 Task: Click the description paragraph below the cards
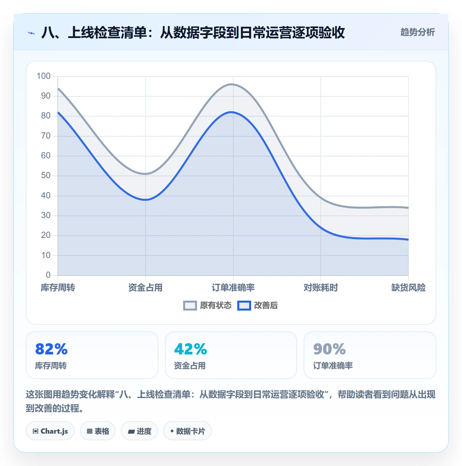[231, 401]
